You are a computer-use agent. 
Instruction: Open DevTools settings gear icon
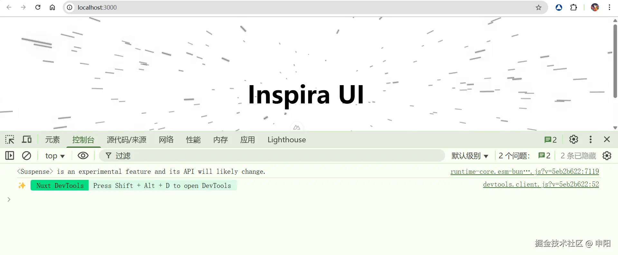tap(574, 139)
